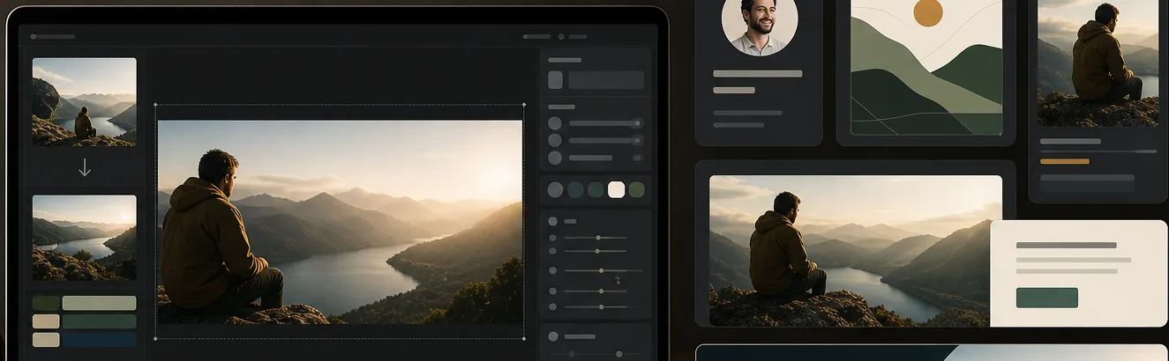Click the handle of the bottommost of five sliders

[x=601, y=306]
